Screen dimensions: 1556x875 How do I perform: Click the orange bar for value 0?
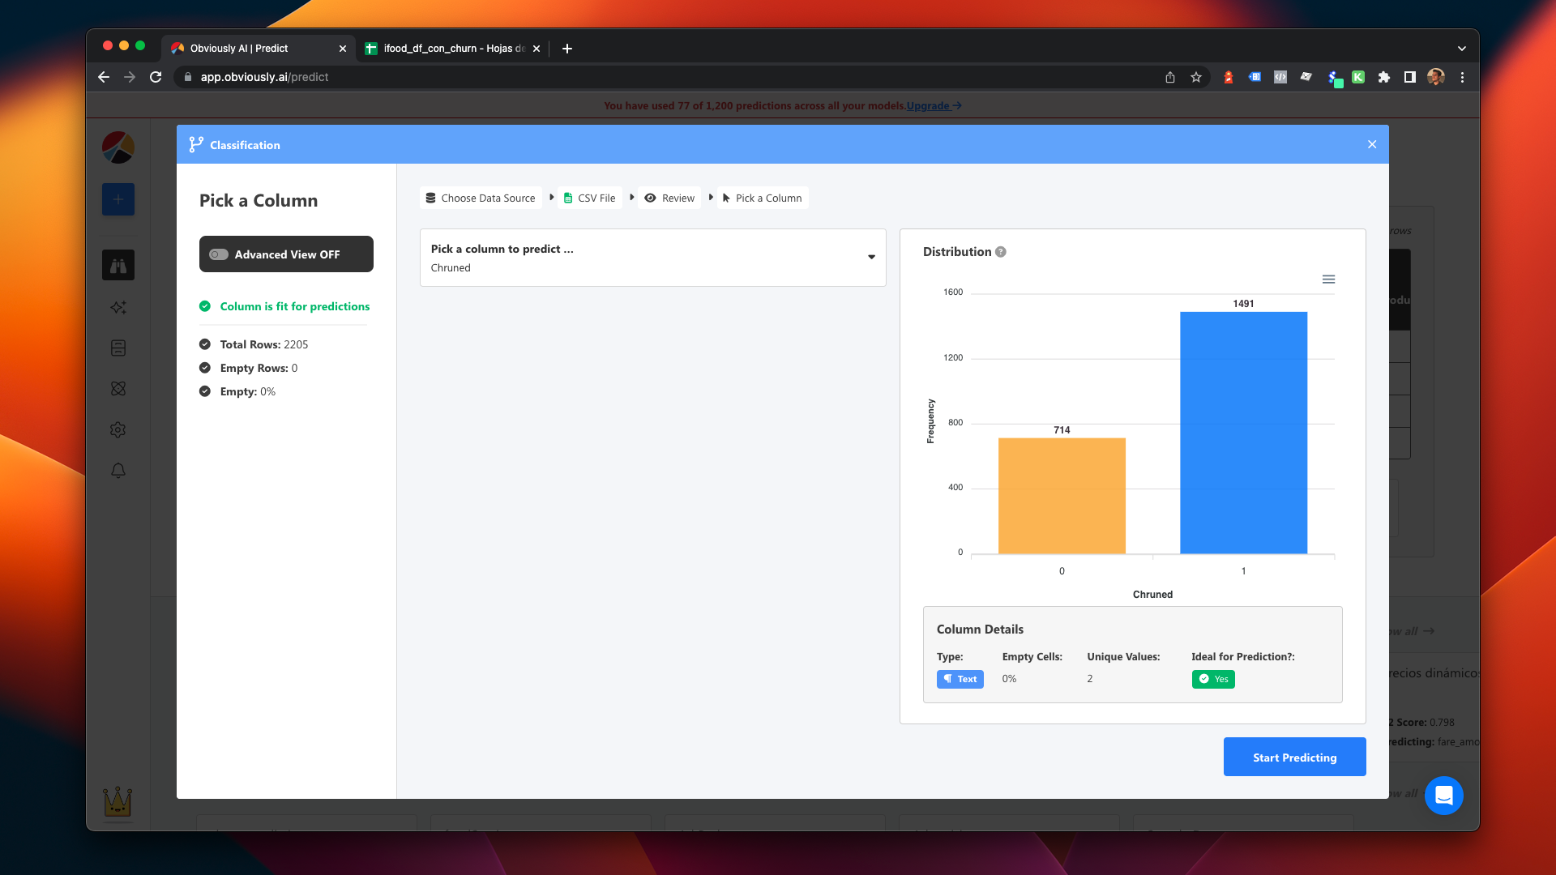1062,496
